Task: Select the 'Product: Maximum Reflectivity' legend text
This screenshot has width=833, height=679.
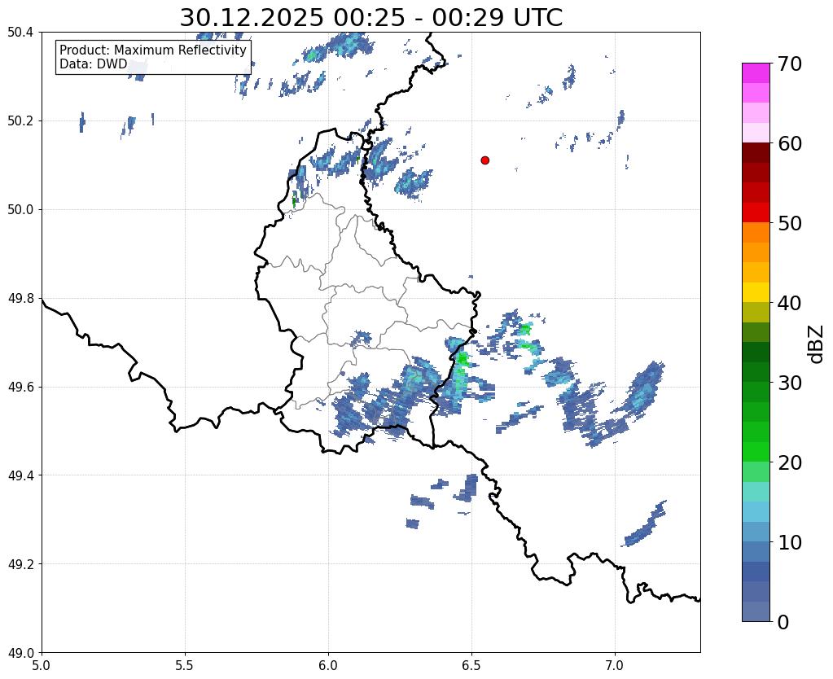Action: [153, 50]
